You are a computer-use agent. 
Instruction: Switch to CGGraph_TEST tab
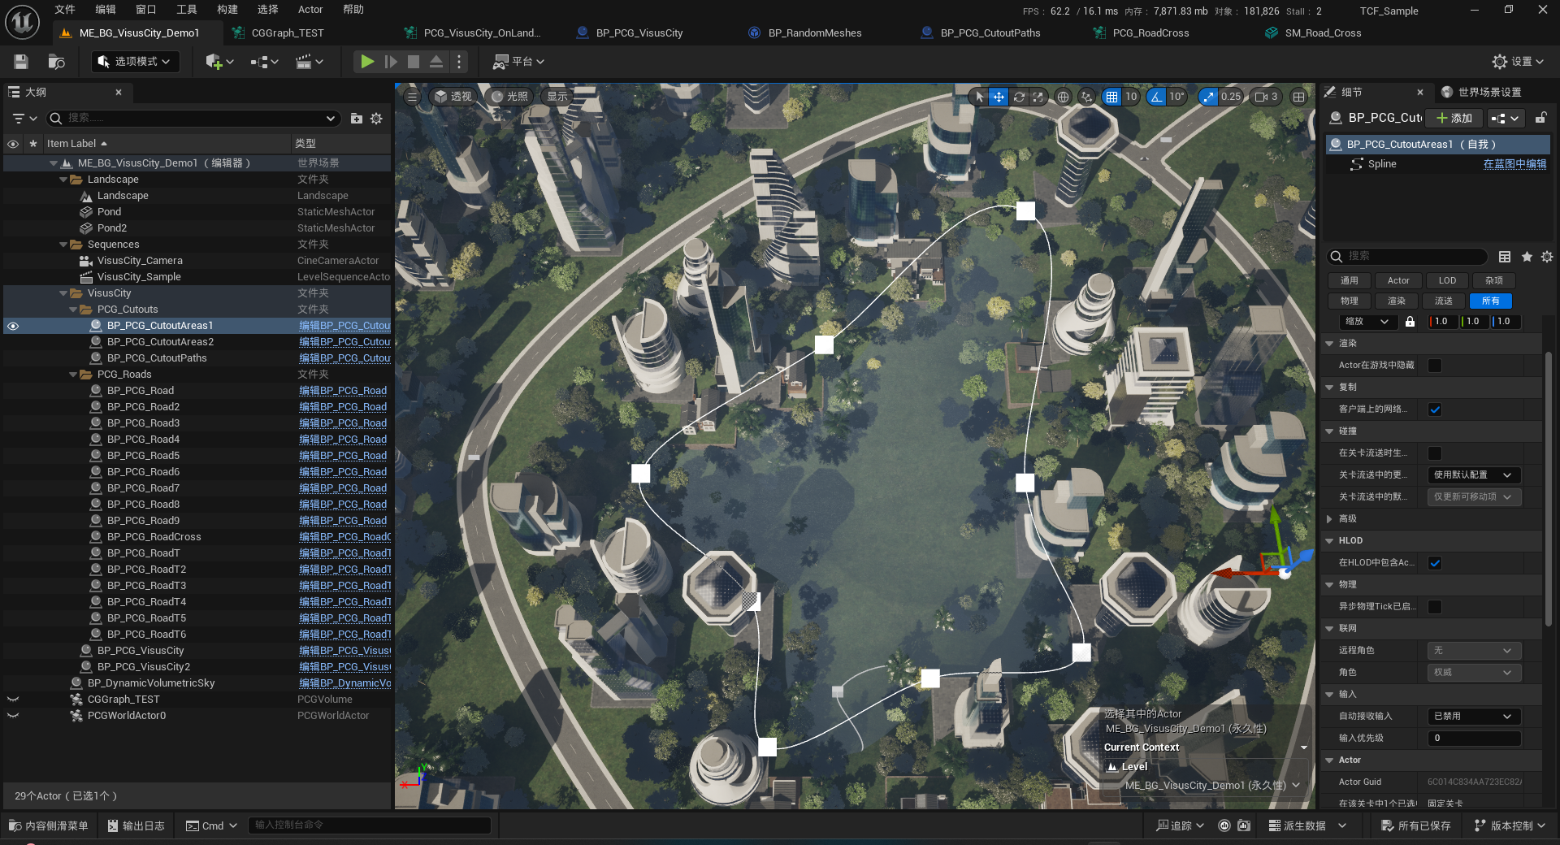pos(288,33)
